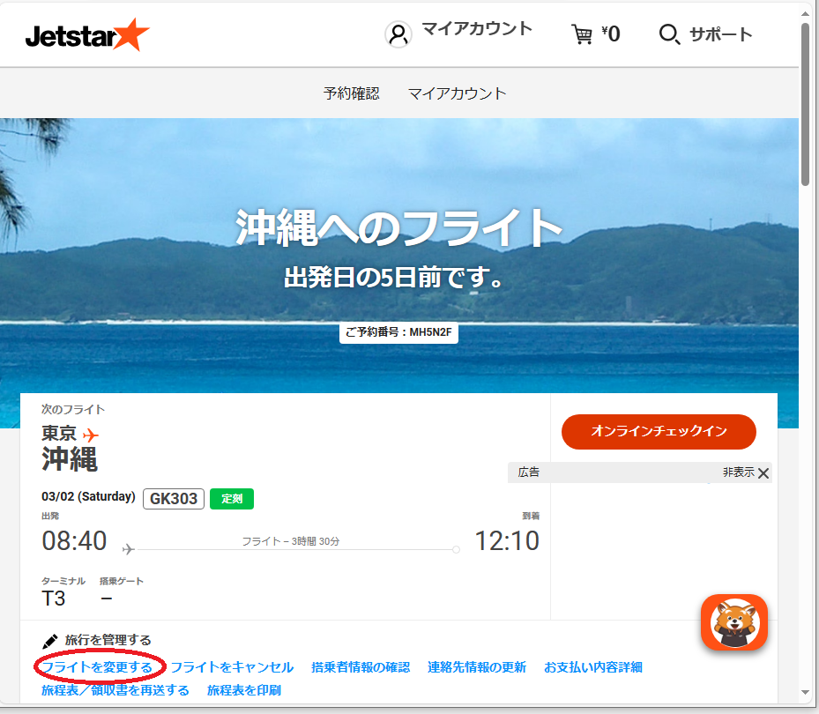Click the booking number MH5N2F badge

point(398,332)
